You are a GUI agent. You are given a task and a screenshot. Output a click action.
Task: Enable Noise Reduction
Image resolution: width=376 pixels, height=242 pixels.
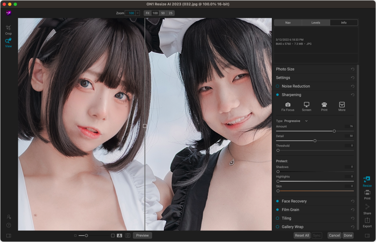click(278, 86)
